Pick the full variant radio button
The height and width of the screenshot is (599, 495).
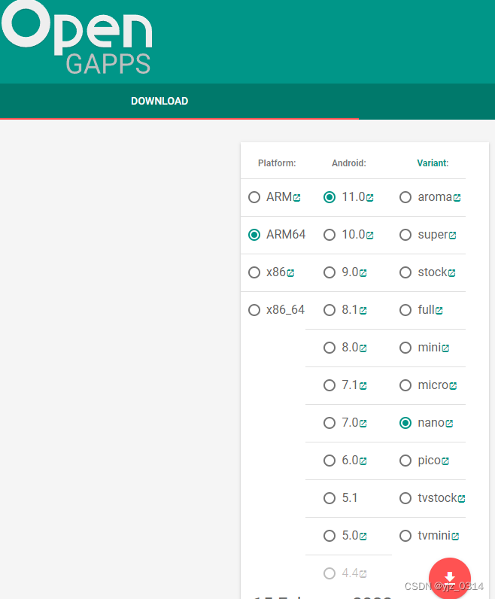[x=405, y=310]
